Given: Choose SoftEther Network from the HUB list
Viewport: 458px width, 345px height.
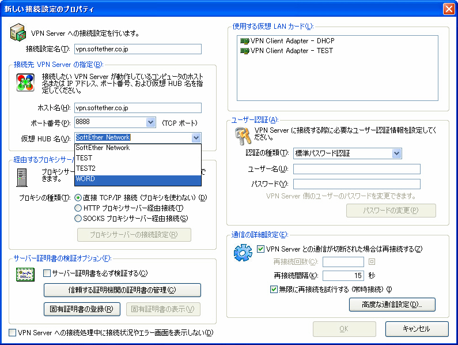Looking at the screenshot, I should pyautogui.click(x=138, y=148).
